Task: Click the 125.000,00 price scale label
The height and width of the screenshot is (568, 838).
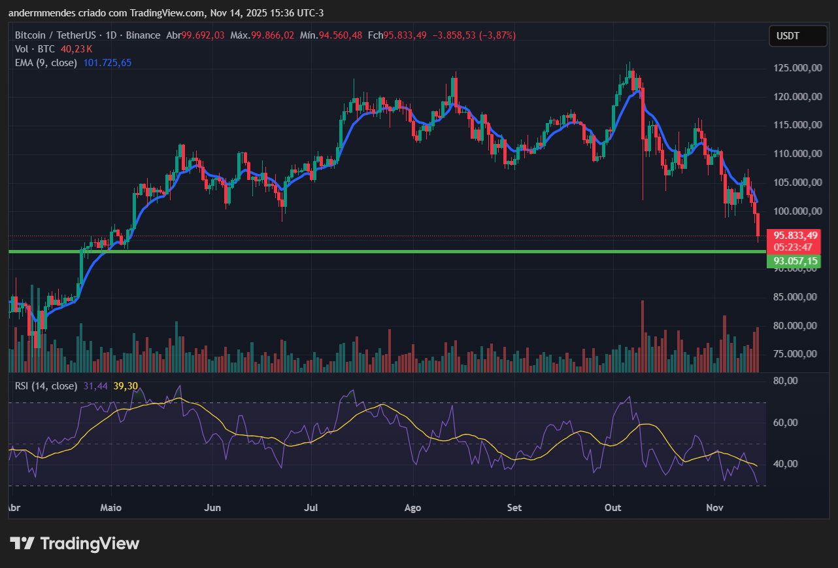Action: [x=797, y=67]
